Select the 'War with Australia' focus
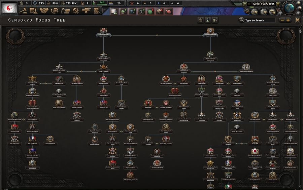 pos(32,153)
